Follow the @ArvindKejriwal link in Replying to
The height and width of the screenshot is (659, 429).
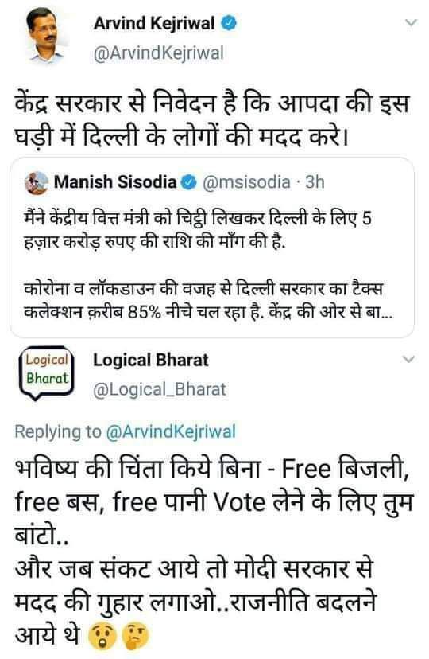point(171,431)
